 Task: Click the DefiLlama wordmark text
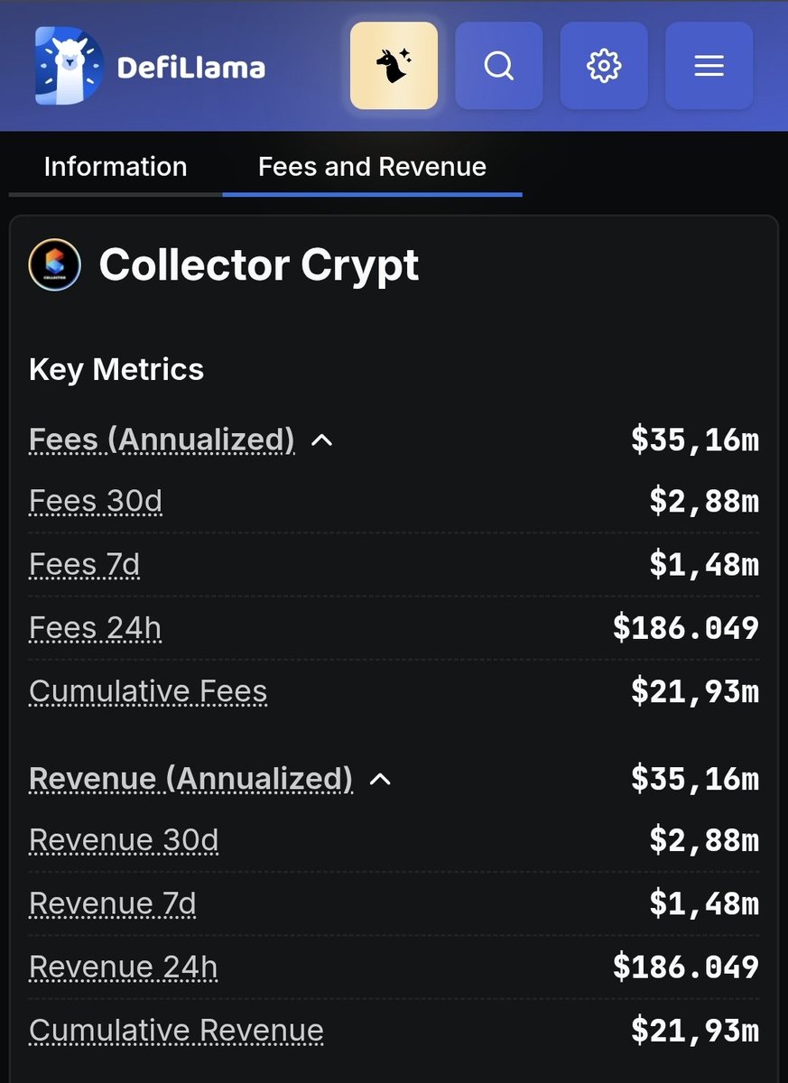tap(191, 68)
